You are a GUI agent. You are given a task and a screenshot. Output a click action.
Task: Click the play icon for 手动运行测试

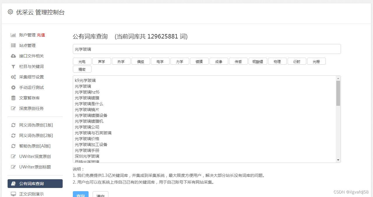[x=13, y=87]
